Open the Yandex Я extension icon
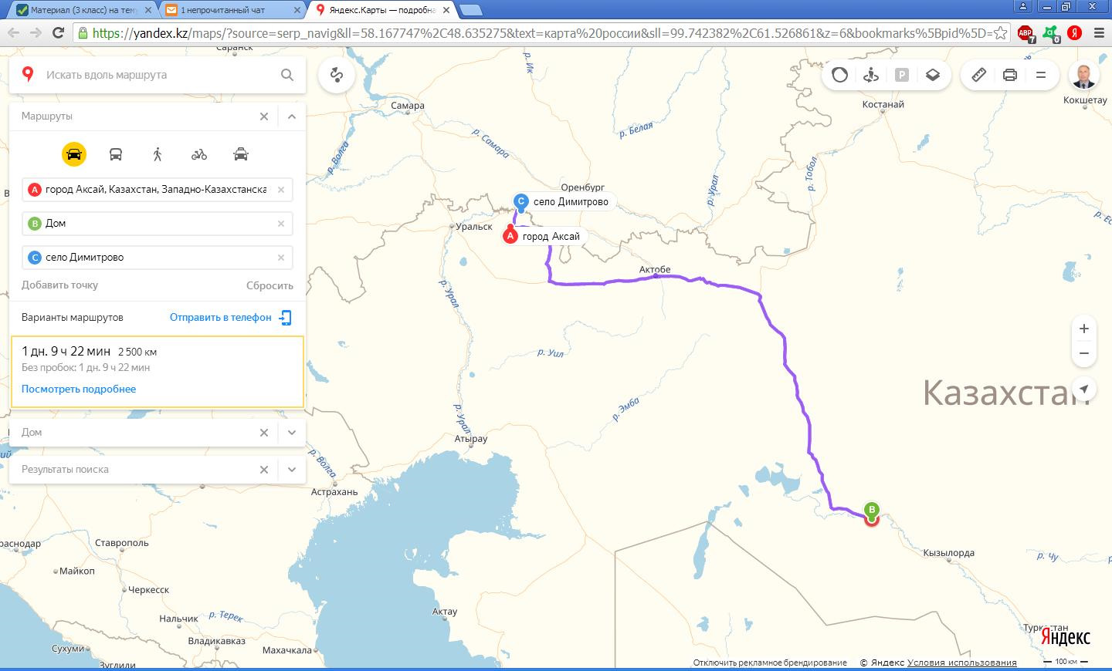1112x671 pixels. point(1074,33)
